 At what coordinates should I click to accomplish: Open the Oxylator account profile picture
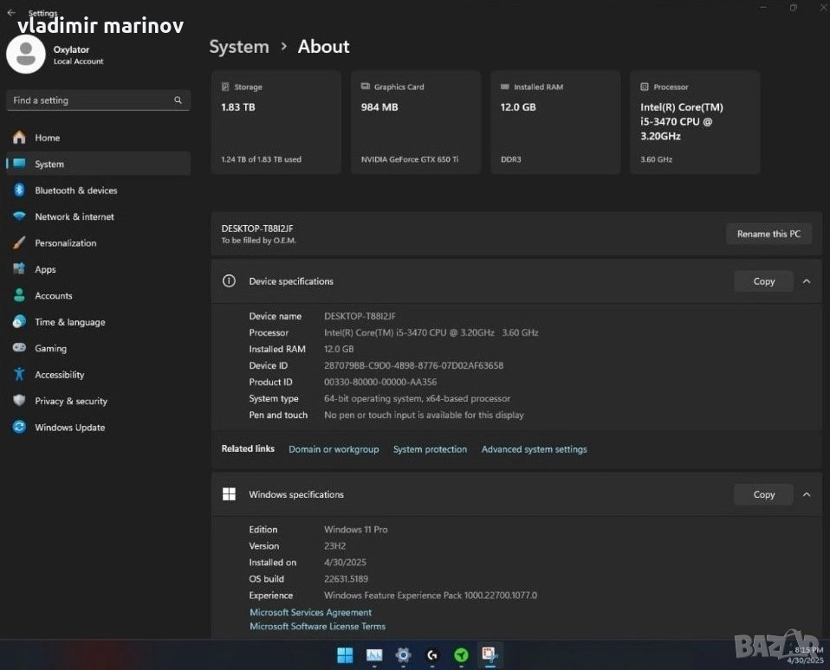pos(26,55)
